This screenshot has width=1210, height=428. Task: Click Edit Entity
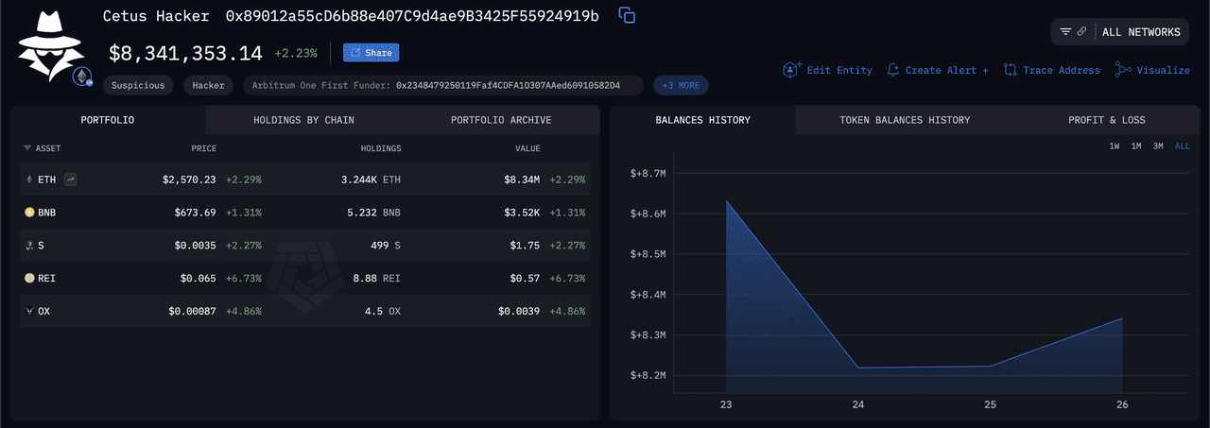pos(827,70)
